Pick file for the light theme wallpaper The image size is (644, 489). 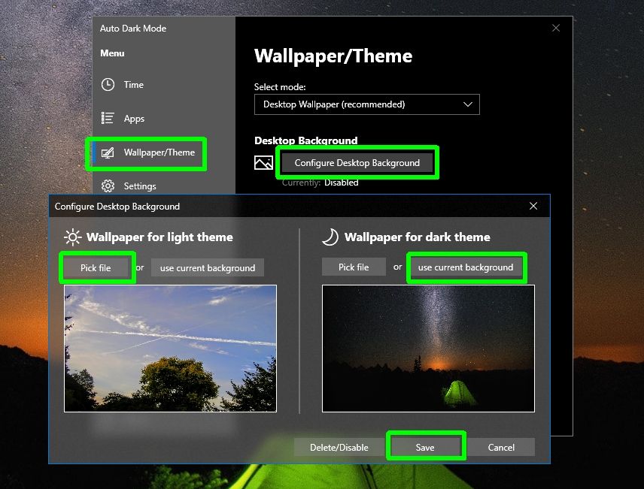point(96,267)
